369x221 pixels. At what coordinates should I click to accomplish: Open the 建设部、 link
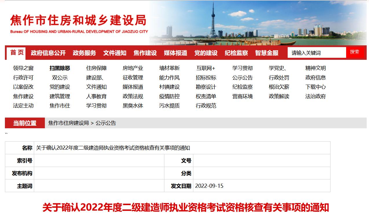click(95, 78)
